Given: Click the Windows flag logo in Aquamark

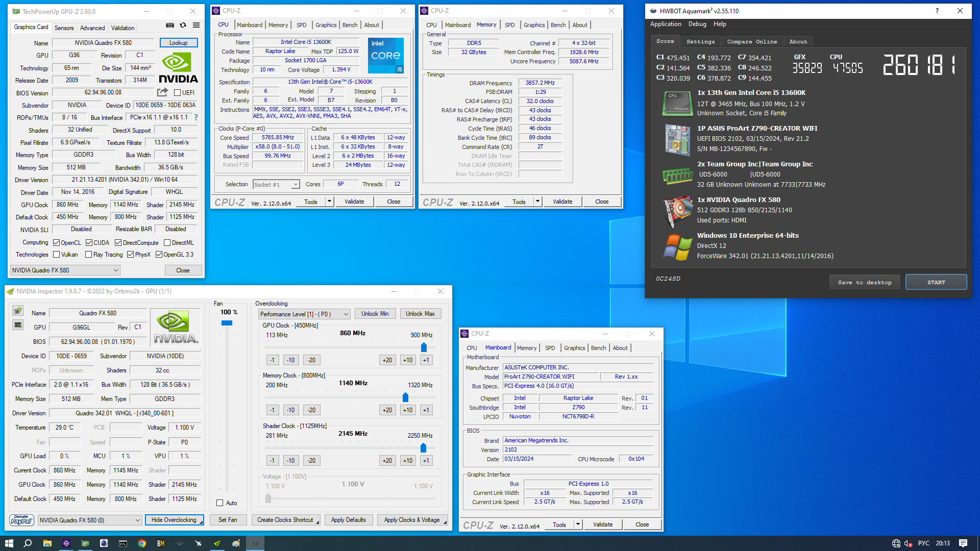Looking at the screenshot, I should click(677, 247).
